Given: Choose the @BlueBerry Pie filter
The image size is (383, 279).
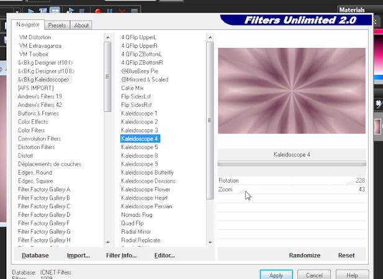Looking at the screenshot, I should click(140, 71).
